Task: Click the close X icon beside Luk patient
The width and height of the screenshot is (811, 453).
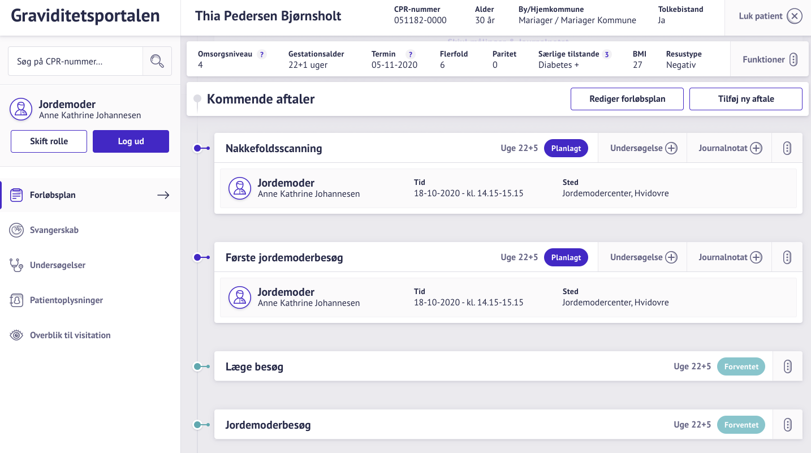Action: tap(795, 16)
